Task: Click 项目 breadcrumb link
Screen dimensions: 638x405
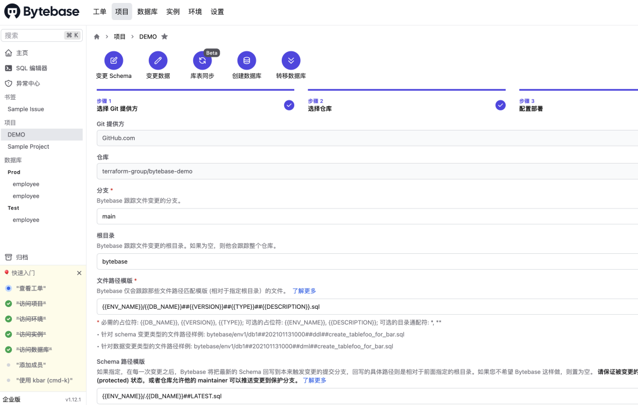Action: [x=119, y=37]
